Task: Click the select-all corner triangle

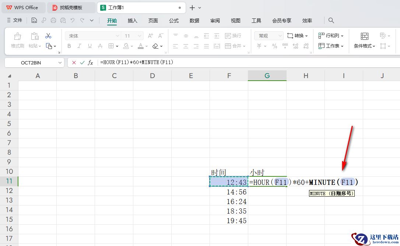Action: point(10,76)
